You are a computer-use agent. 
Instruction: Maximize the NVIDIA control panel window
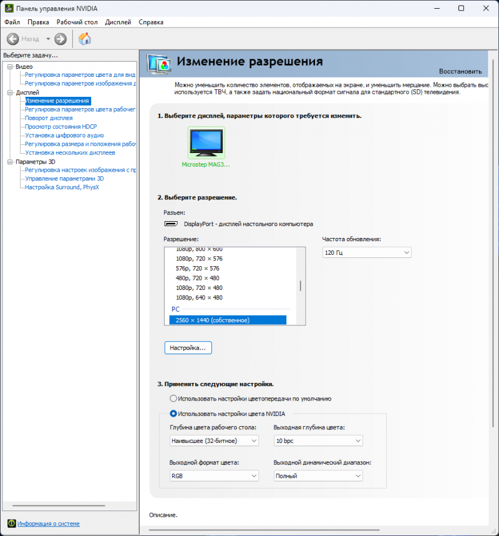point(461,8)
